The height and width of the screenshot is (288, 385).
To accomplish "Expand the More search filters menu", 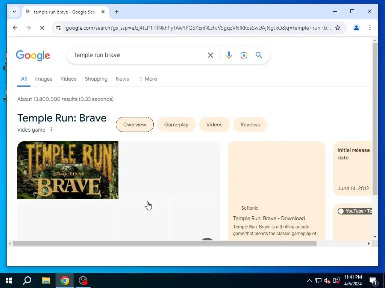I will (x=148, y=79).
